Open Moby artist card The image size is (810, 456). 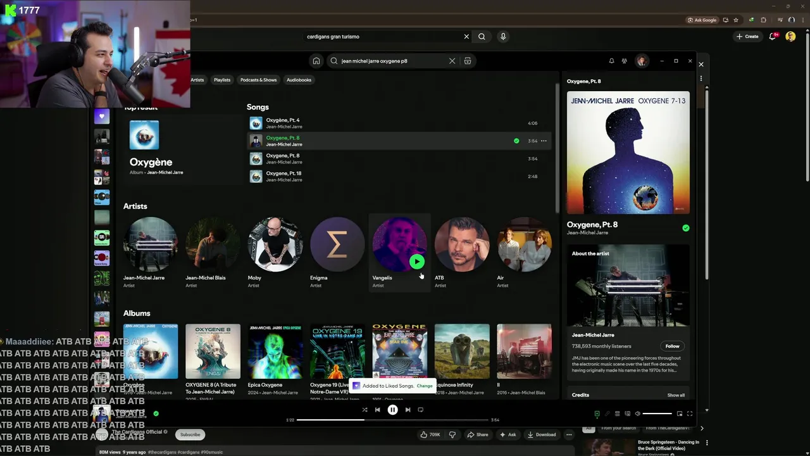pos(275,252)
